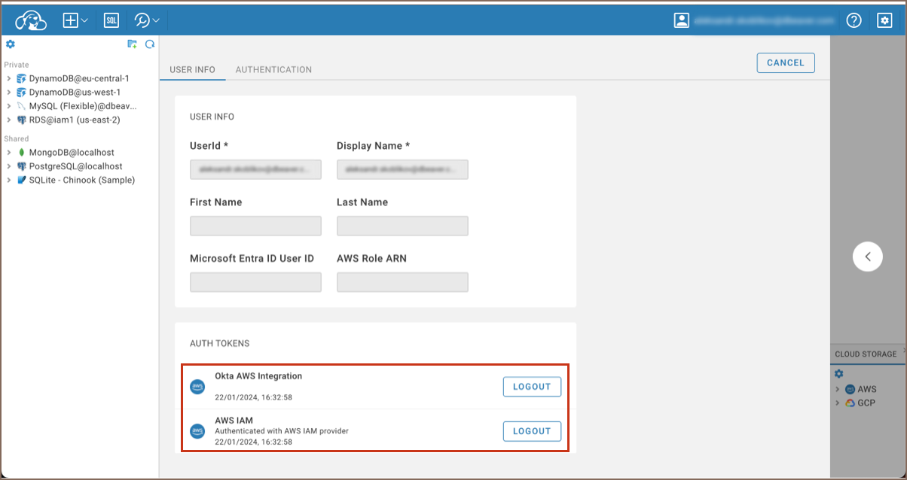Click the navigator refresh icon
The height and width of the screenshot is (480, 907).
tap(150, 44)
